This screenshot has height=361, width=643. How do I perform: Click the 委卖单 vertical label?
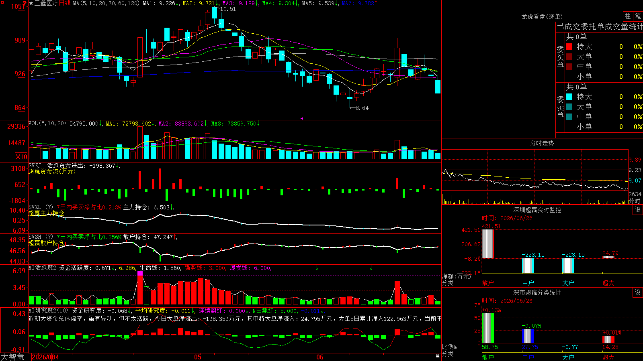(560, 107)
